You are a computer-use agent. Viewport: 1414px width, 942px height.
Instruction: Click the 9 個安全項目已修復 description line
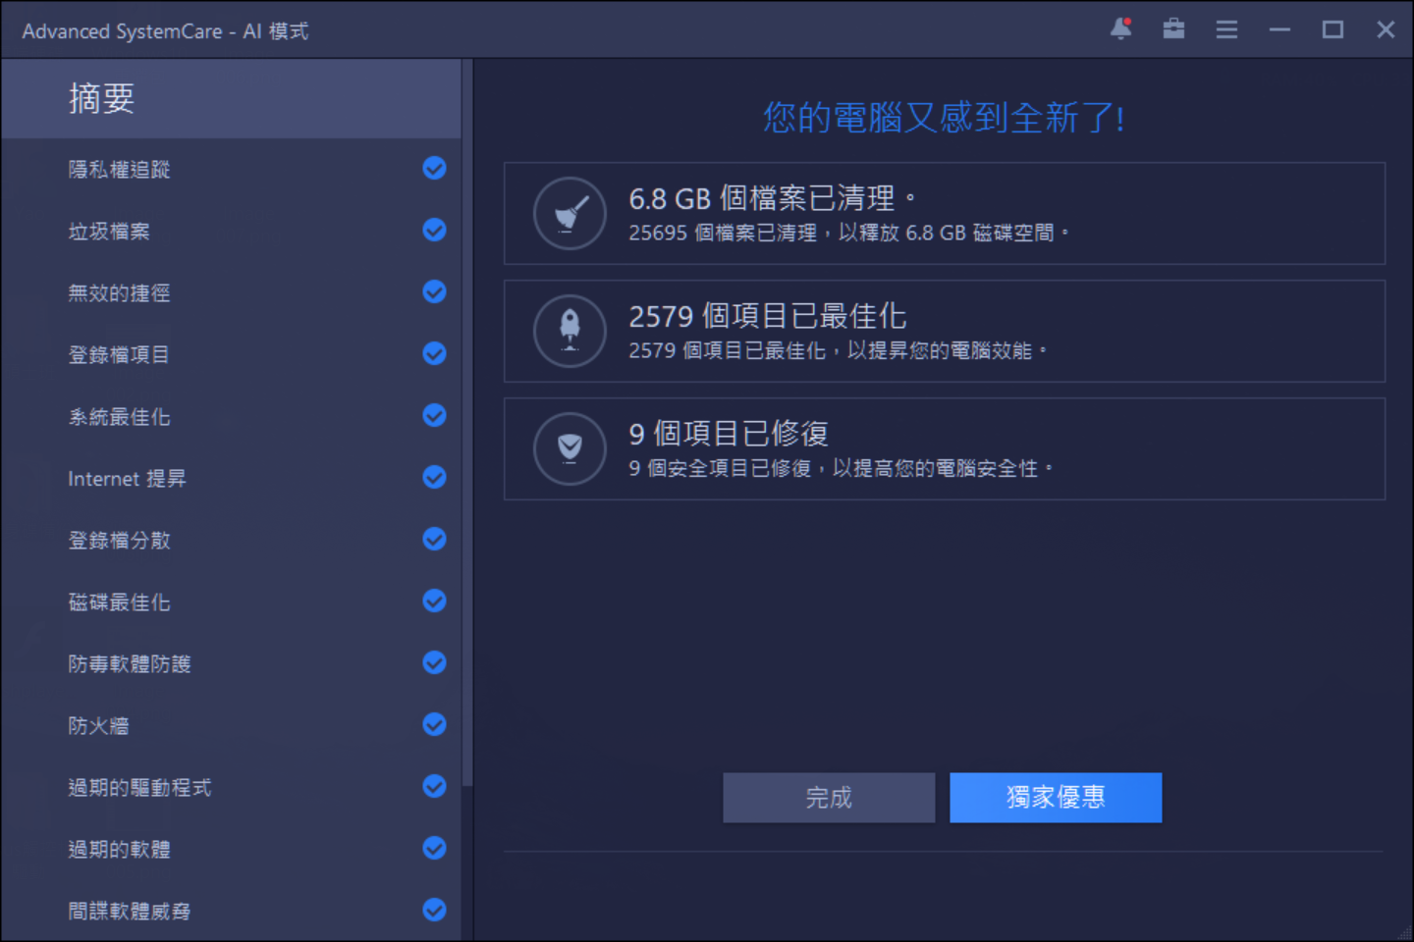point(841,469)
